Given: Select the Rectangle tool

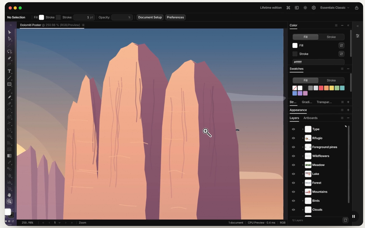Looking at the screenshot, I should 9,84.
